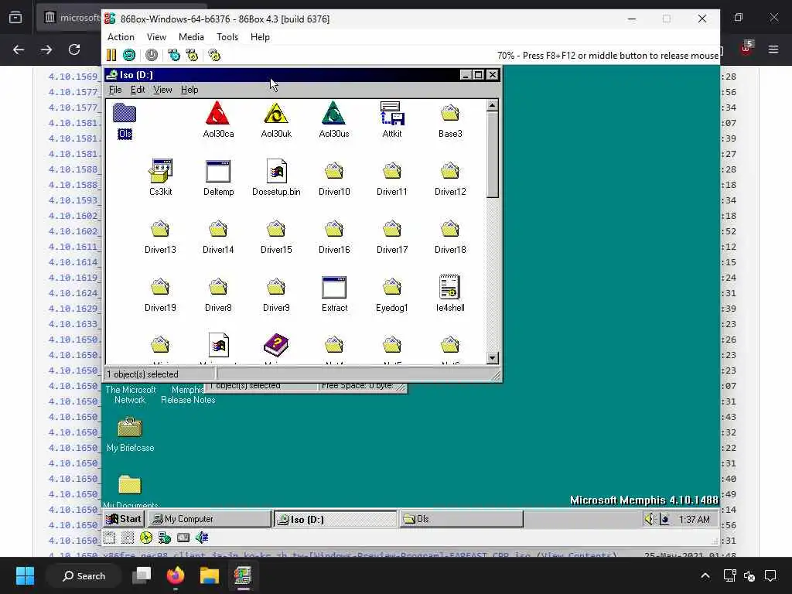792x594 pixels.
Task: Click the scroll up arrow in Iso window
Action: pos(493,105)
